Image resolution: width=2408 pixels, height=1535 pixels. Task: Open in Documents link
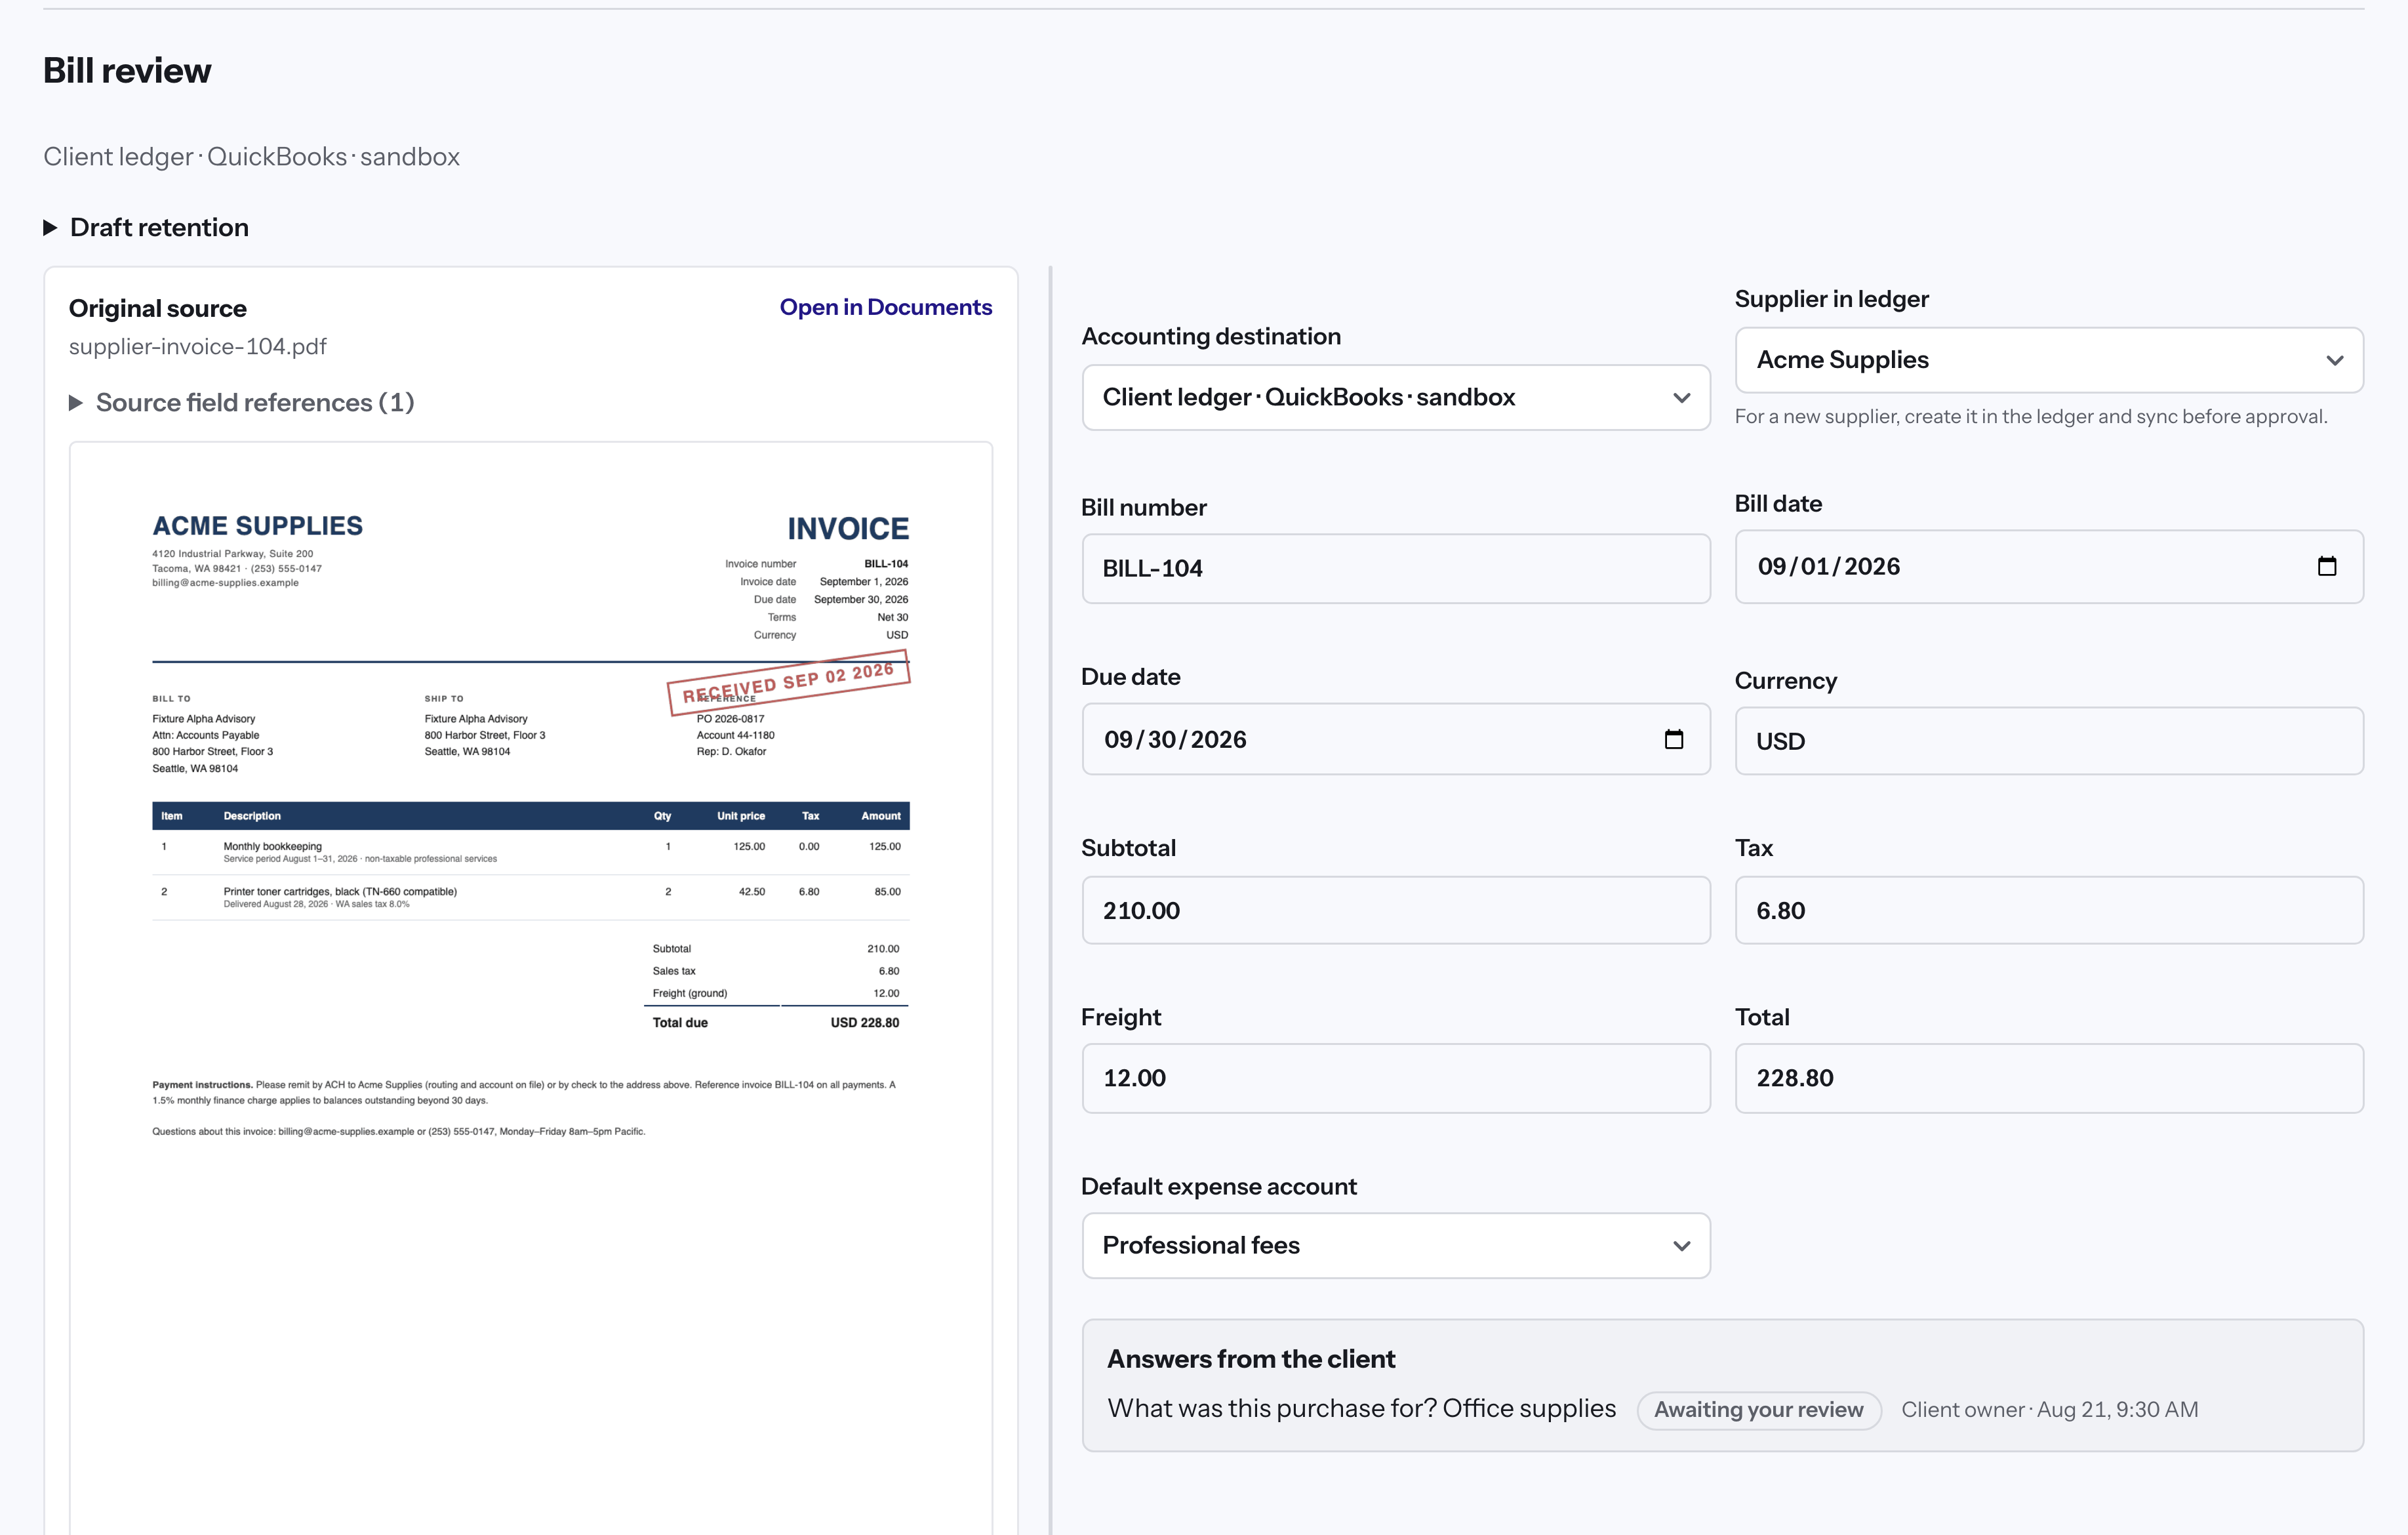coord(885,307)
